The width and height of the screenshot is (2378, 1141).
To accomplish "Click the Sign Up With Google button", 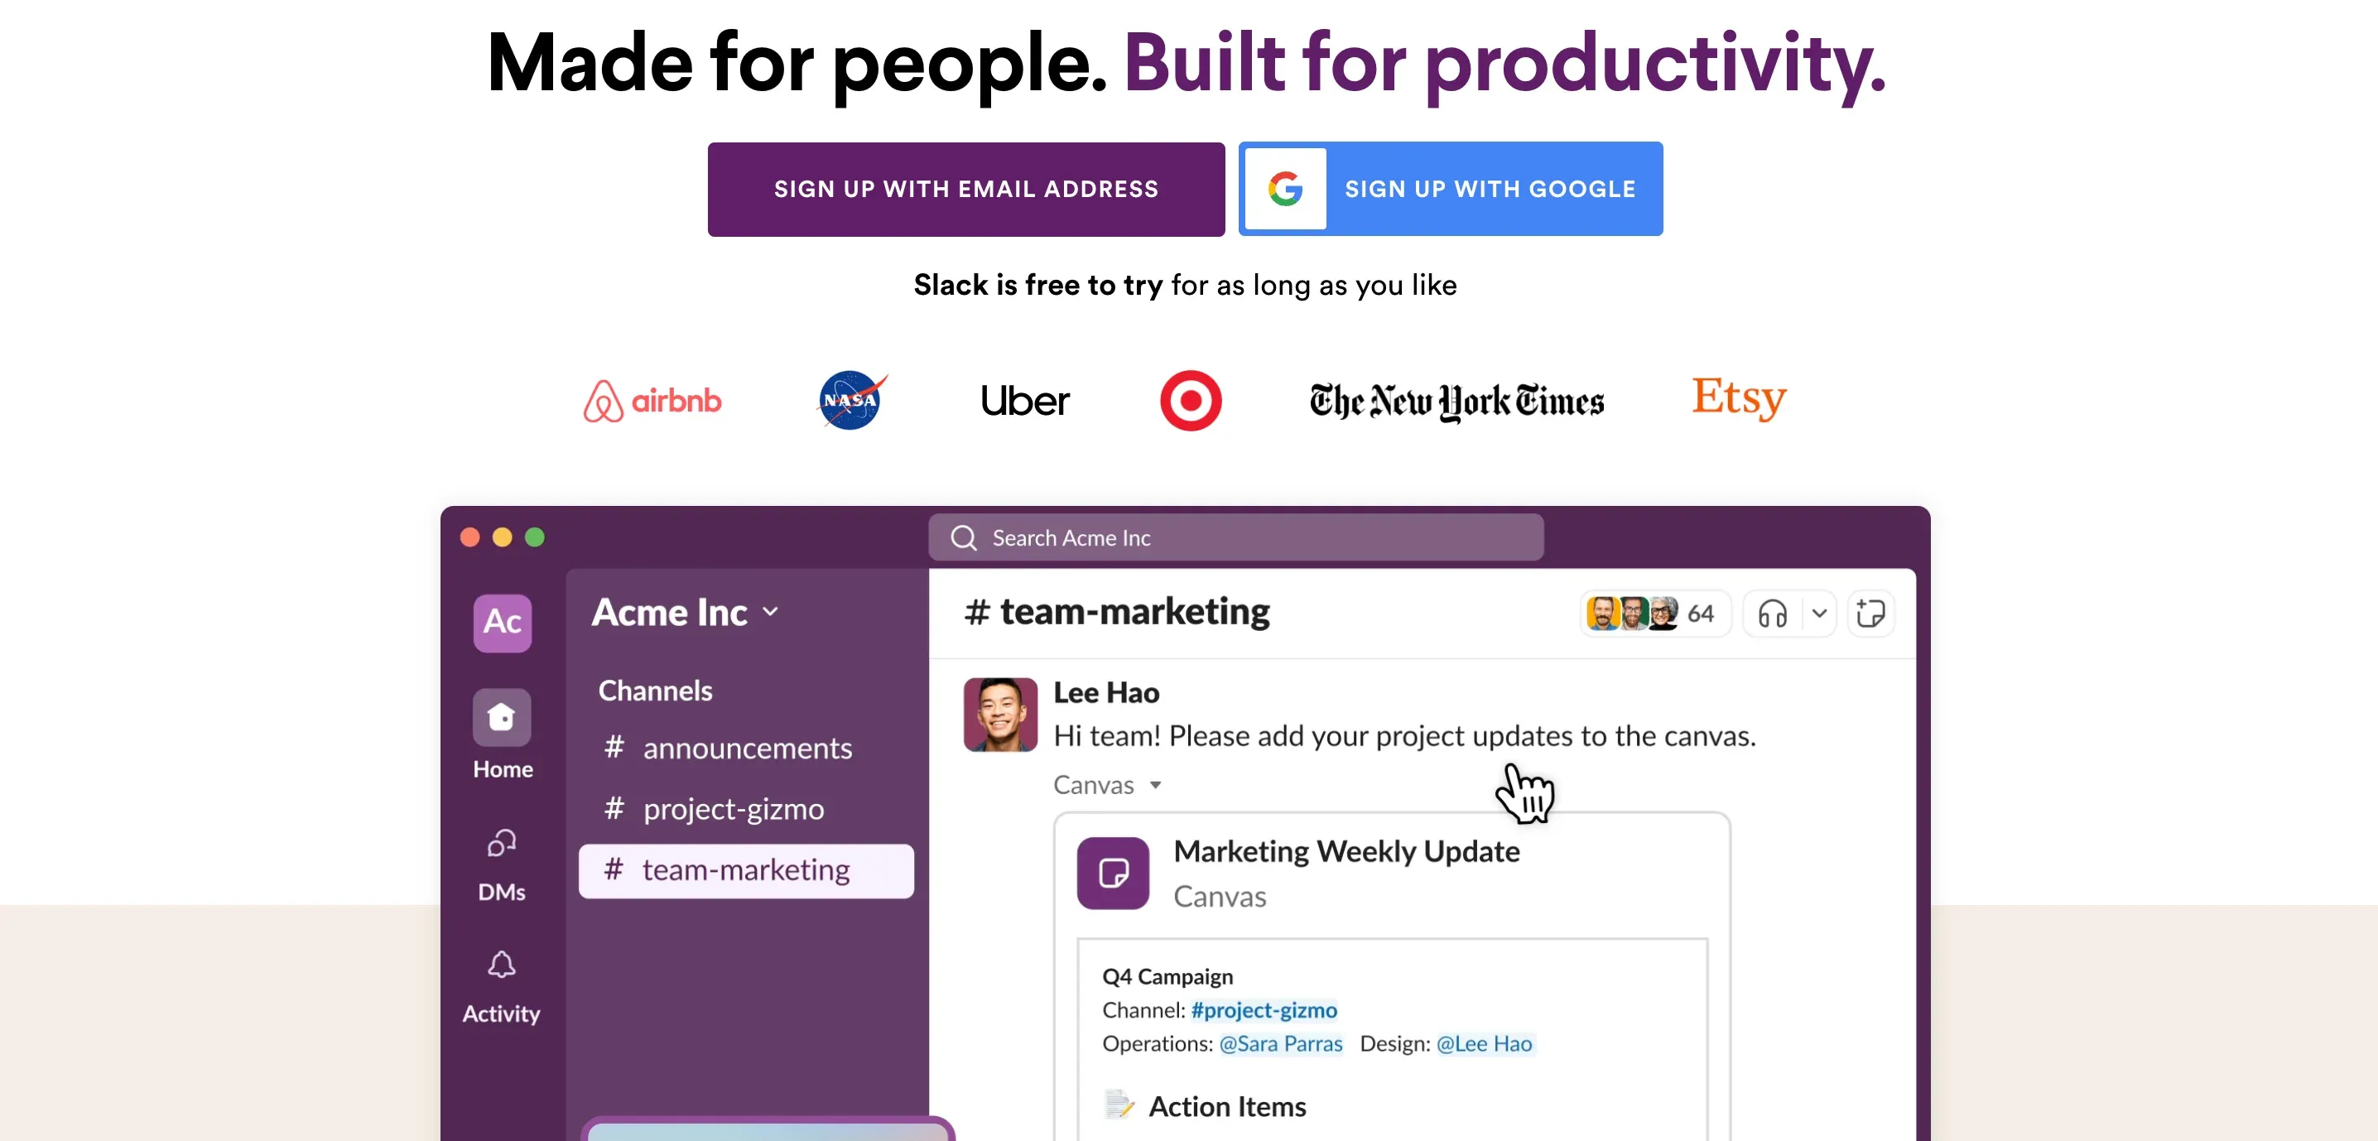I will click(x=1450, y=188).
